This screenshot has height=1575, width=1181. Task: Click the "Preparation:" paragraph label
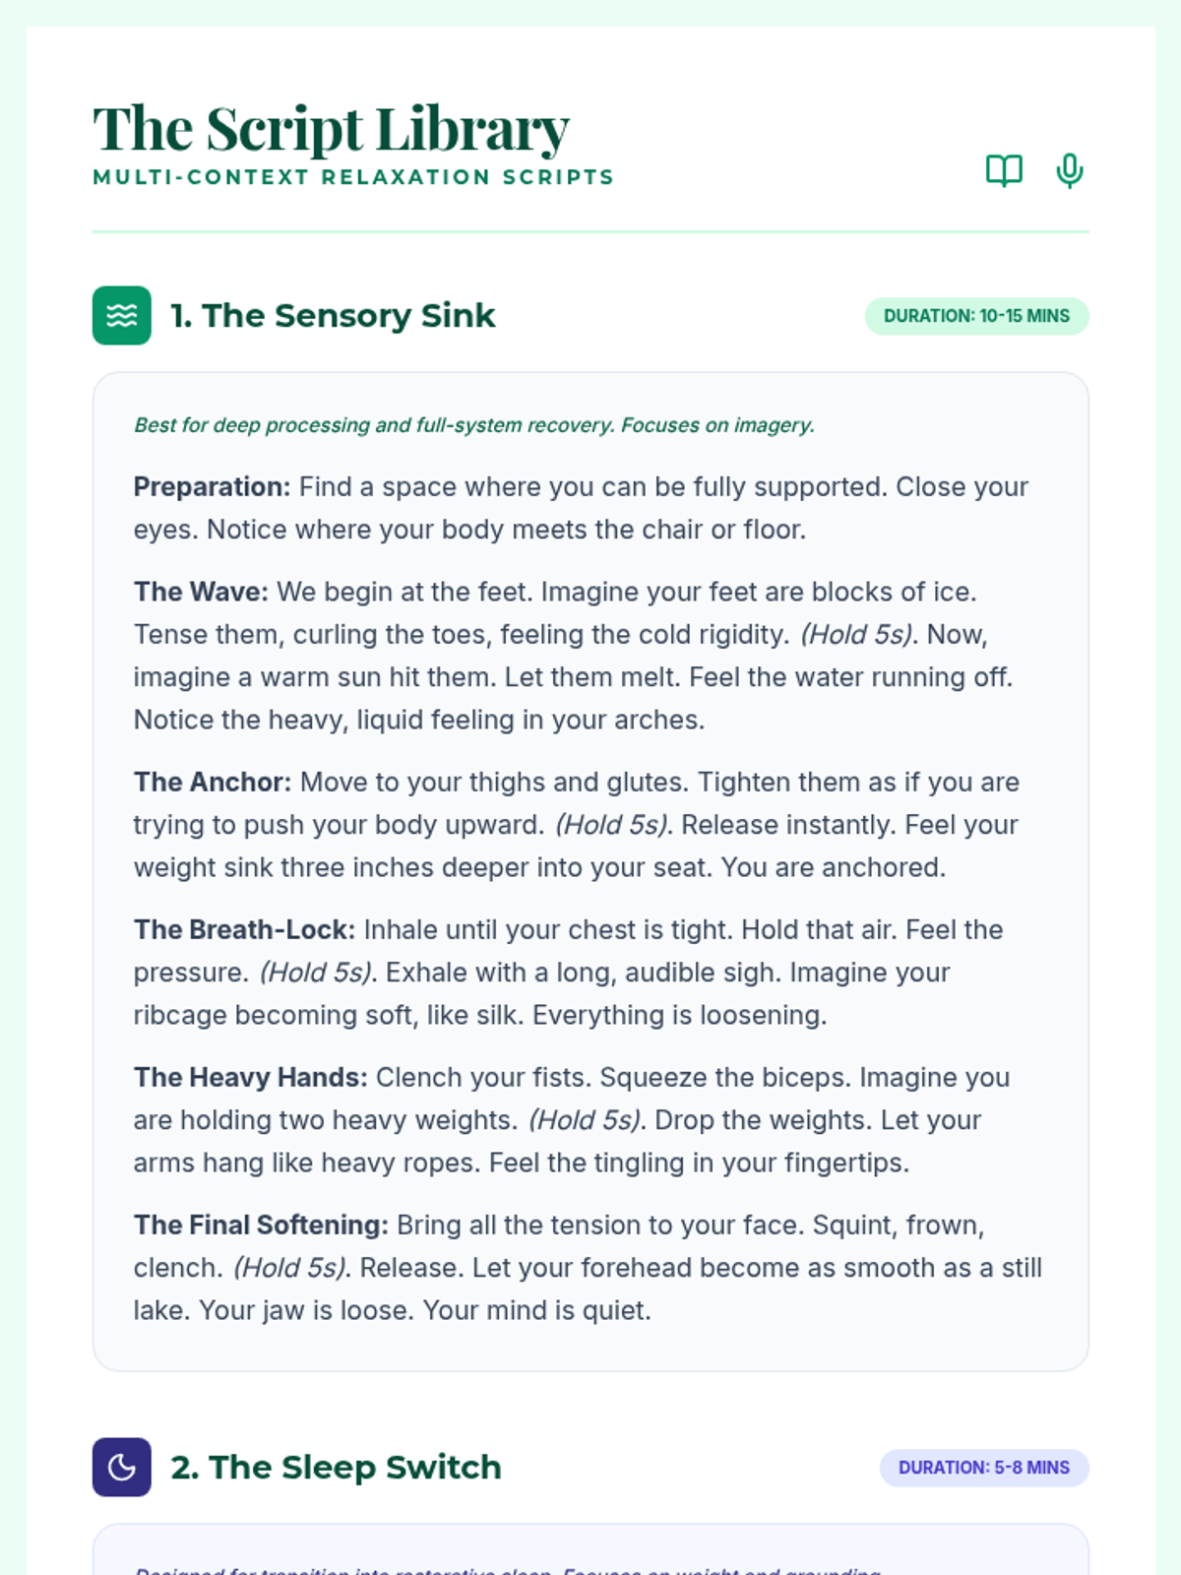(212, 487)
